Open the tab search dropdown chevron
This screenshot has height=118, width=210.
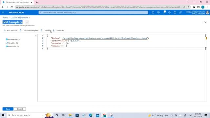pyautogui.click(x=188, y=2)
